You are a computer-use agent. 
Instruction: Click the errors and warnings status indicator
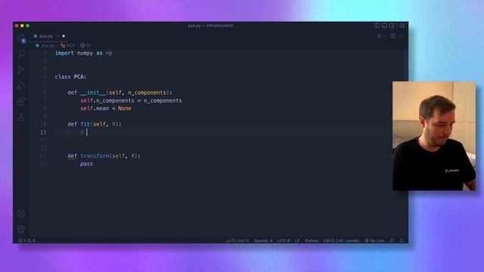click(x=27, y=240)
